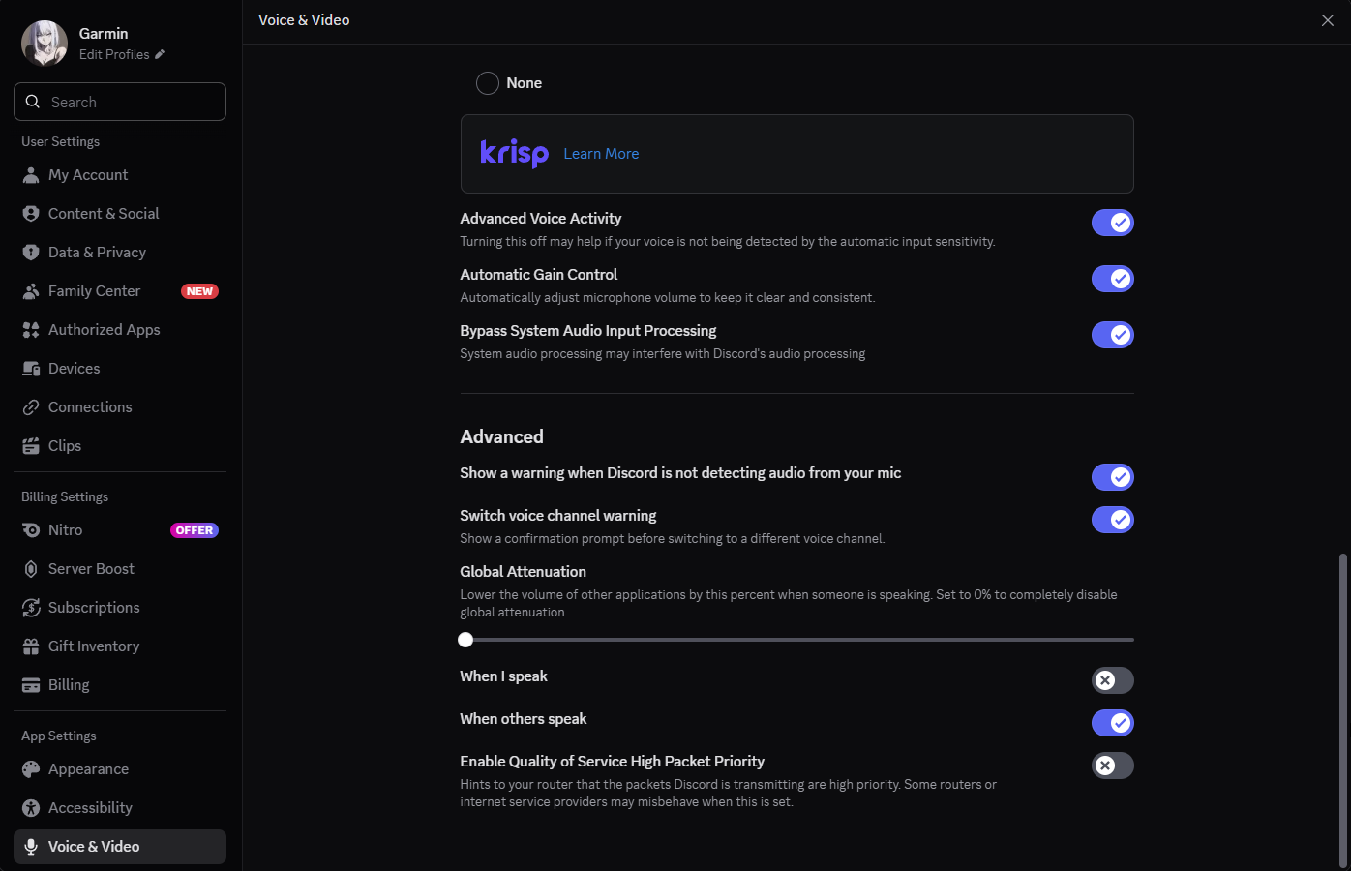Click the Appearance palette icon

tap(31, 769)
